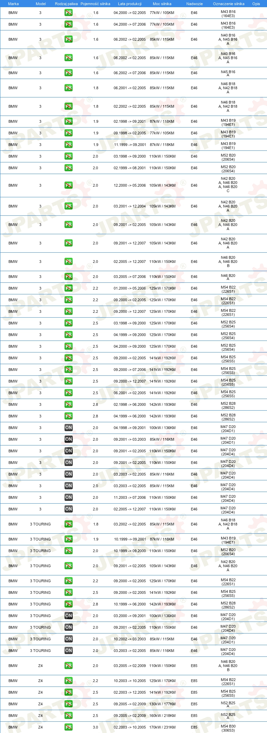Select 3 TOURING model cell in 10.1999 -> 09.2000 row
The height and width of the screenshot is (733, 267).
pyautogui.click(x=40, y=551)
